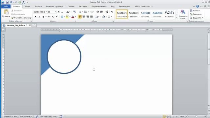Viewport: 210px width, 118px height.
Task: Apply No Spacing (Без инте...) style
Action: tap(134, 14)
